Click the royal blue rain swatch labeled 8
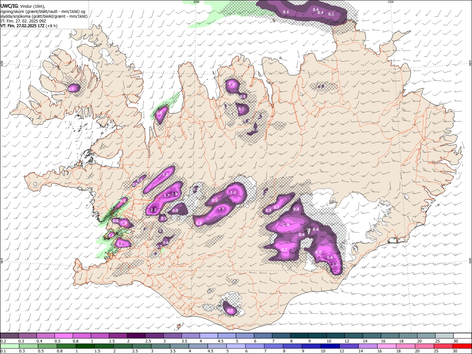The image size is (472, 354). click(x=292, y=346)
